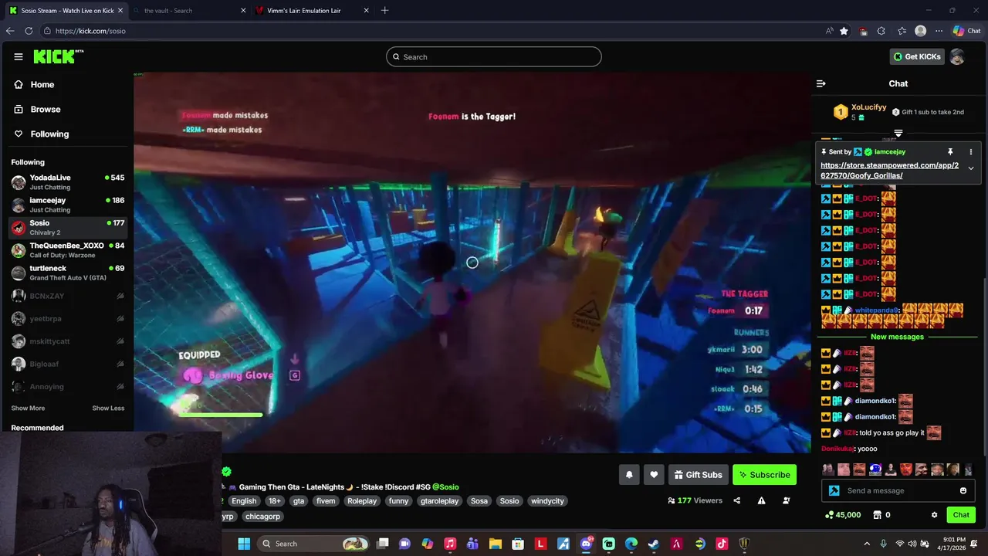
Task: Click the gta tag
Action: (x=299, y=501)
